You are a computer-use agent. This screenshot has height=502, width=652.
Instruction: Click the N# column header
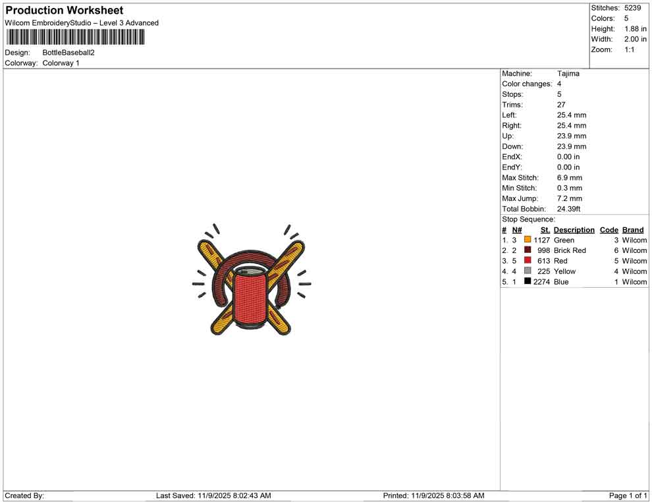click(517, 230)
